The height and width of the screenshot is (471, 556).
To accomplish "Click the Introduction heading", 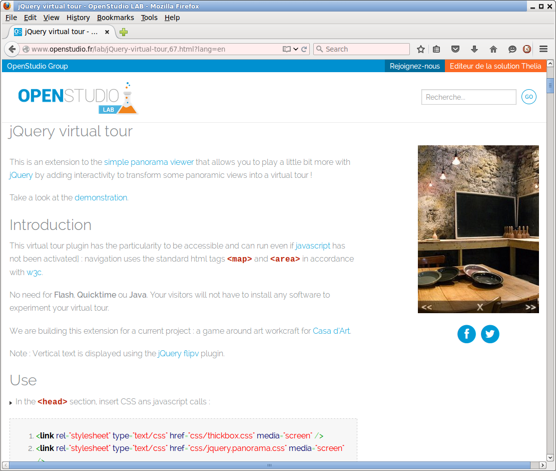I will coord(51,225).
